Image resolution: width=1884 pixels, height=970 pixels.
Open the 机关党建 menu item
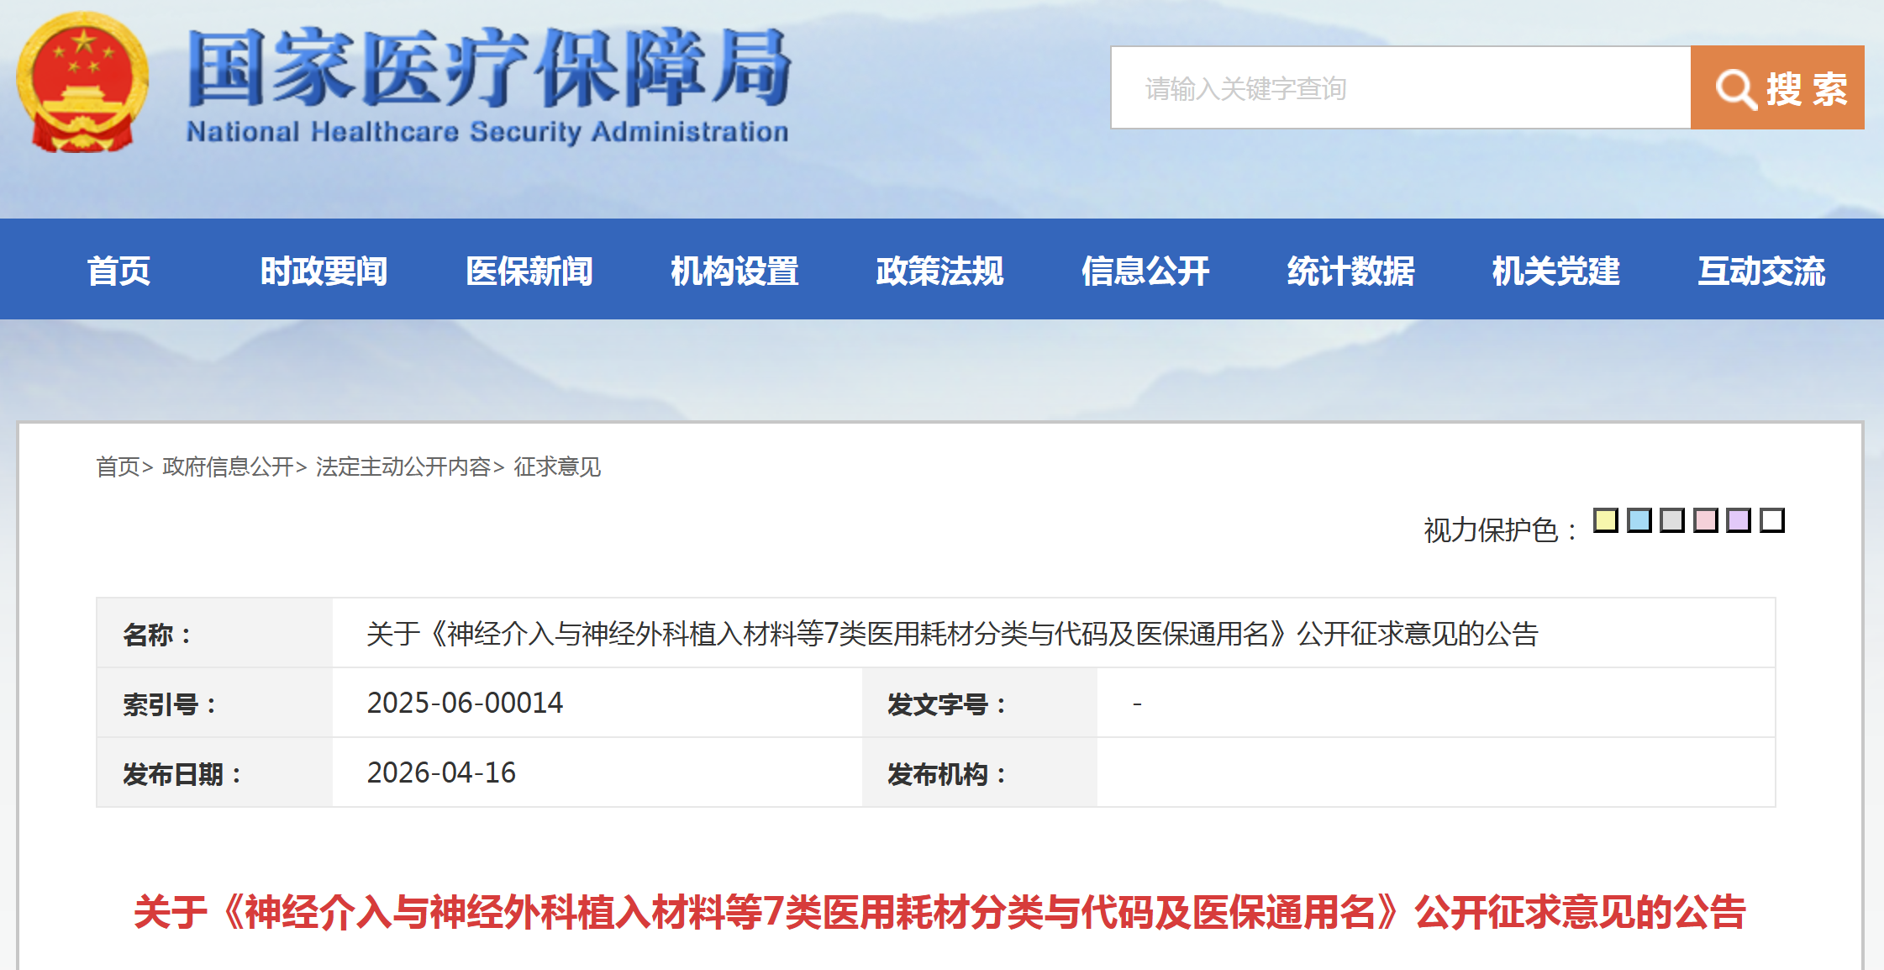point(1556,271)
